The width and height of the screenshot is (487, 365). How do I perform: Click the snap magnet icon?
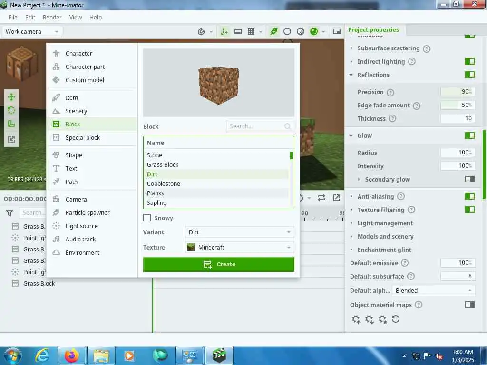tap(201, 31)
